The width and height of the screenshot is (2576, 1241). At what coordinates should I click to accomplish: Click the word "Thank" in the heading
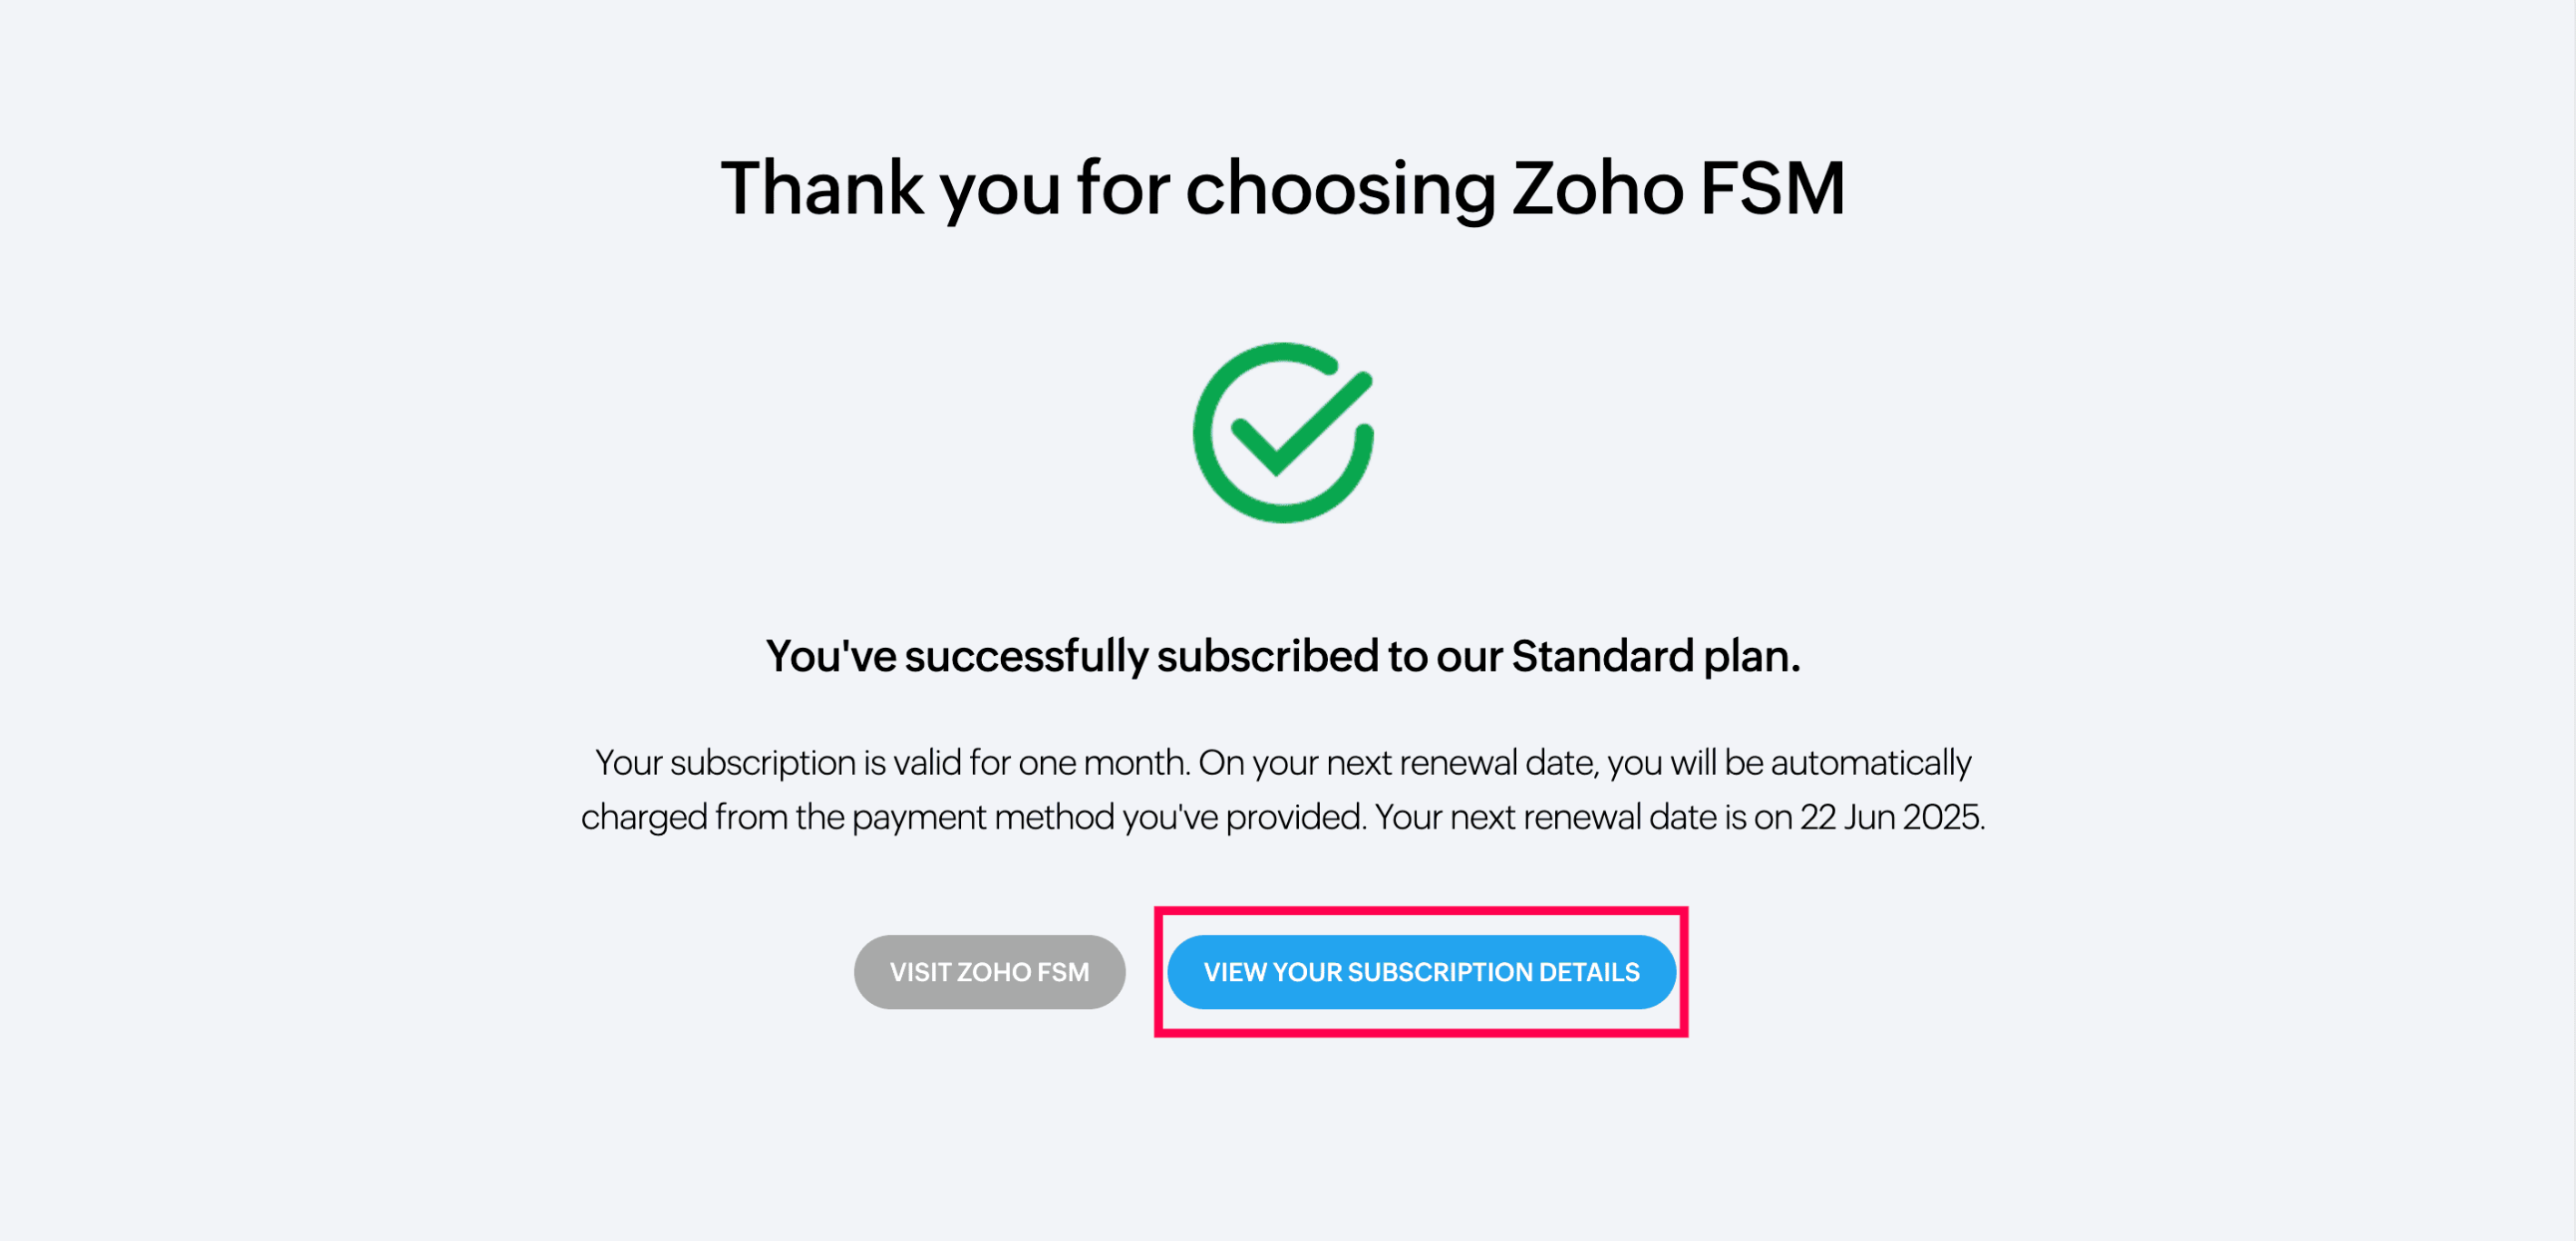[x=822, y=188]
